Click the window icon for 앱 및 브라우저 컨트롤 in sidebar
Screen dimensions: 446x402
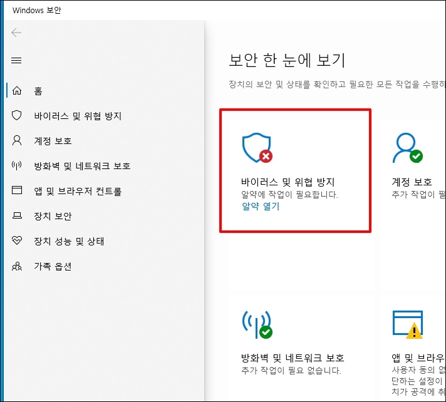pyautogui.click(x=17, y=190)
